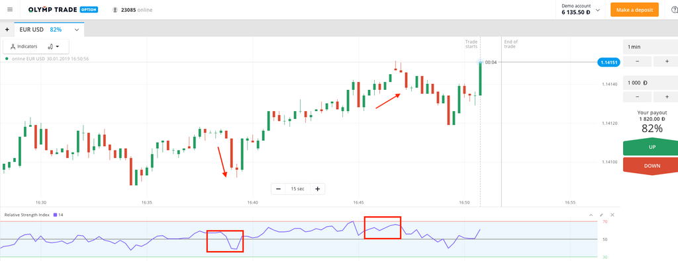Click the 6 135.50 demo balance
The width and height of the screenshot is (678, 261).
(576, 13)
